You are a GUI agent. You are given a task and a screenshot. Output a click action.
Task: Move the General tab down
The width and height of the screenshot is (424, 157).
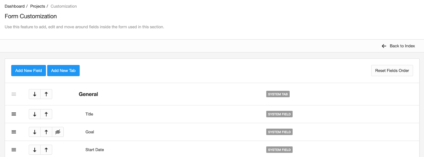point(35,94)
